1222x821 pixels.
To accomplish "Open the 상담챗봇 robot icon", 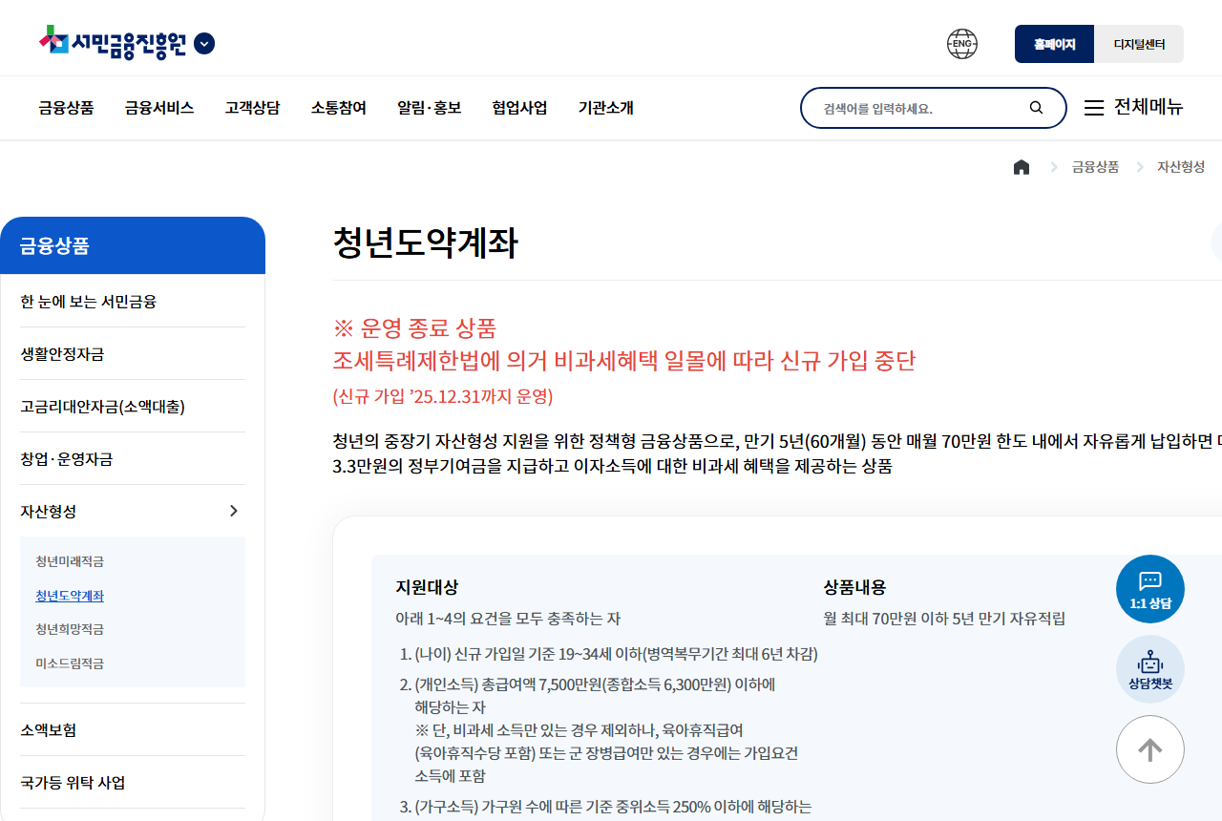I will 1150,669.
